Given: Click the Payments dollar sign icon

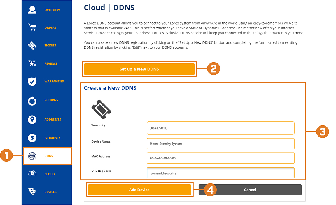Looking at the screenshot, I should click(x=32, y=138).
